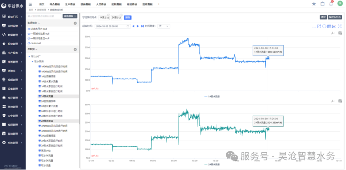Add a new data group with plus icon
Image resolution: width=346 pixels, height=170 pixels.
[x=75, y=23]
